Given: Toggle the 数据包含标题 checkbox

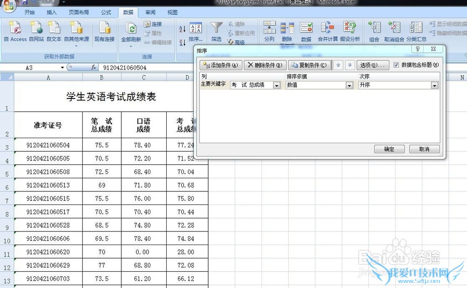Looking at the screenshot, I should 396,65.
